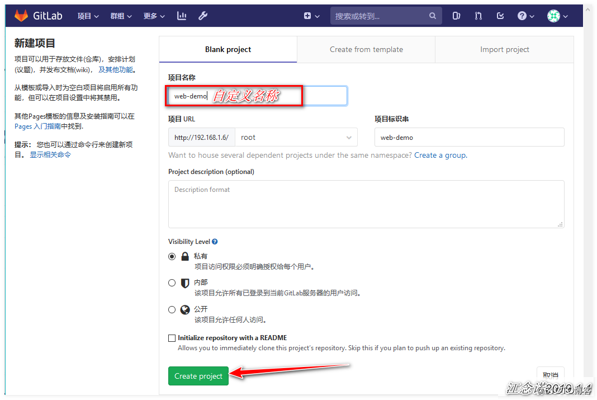Click the globe icon beside 公开
The image size is (597, 400).
[x=185, y=309]
